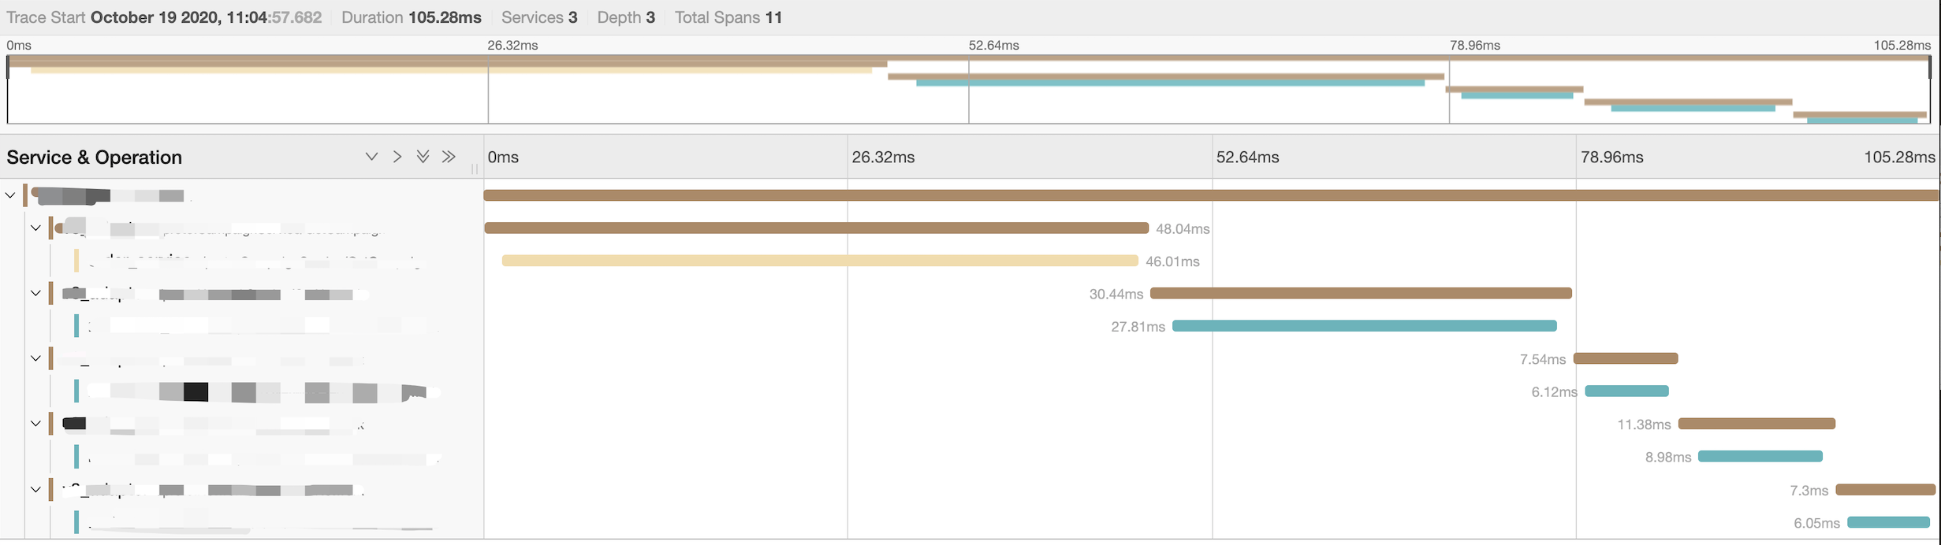Open the brown 48.04ms span bar details
This screenshot has width=1941, height=545.
(x=816, y=228)
